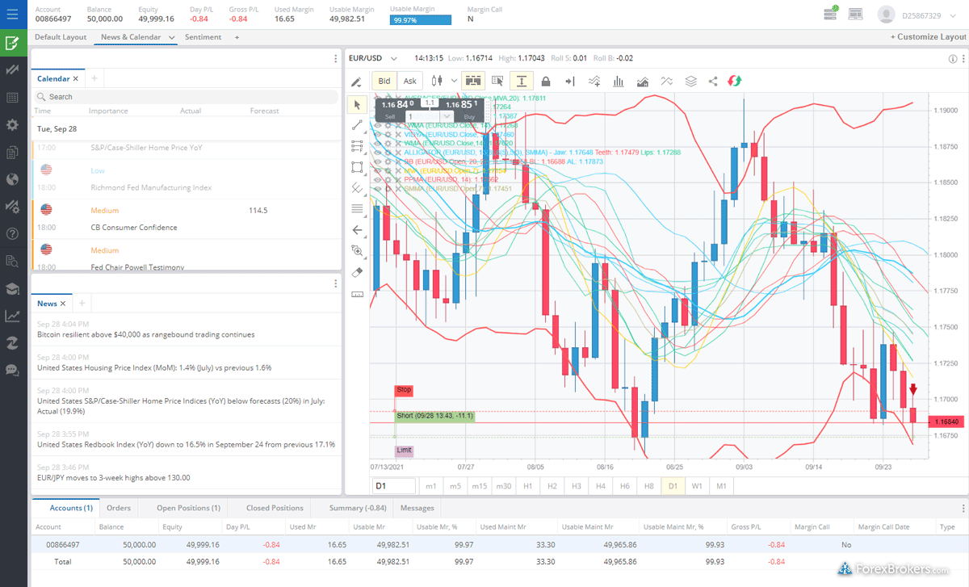Toggle the orders display button on chart toolbar
The width and height of the screenshot is (969, 587).
point(473,81)
